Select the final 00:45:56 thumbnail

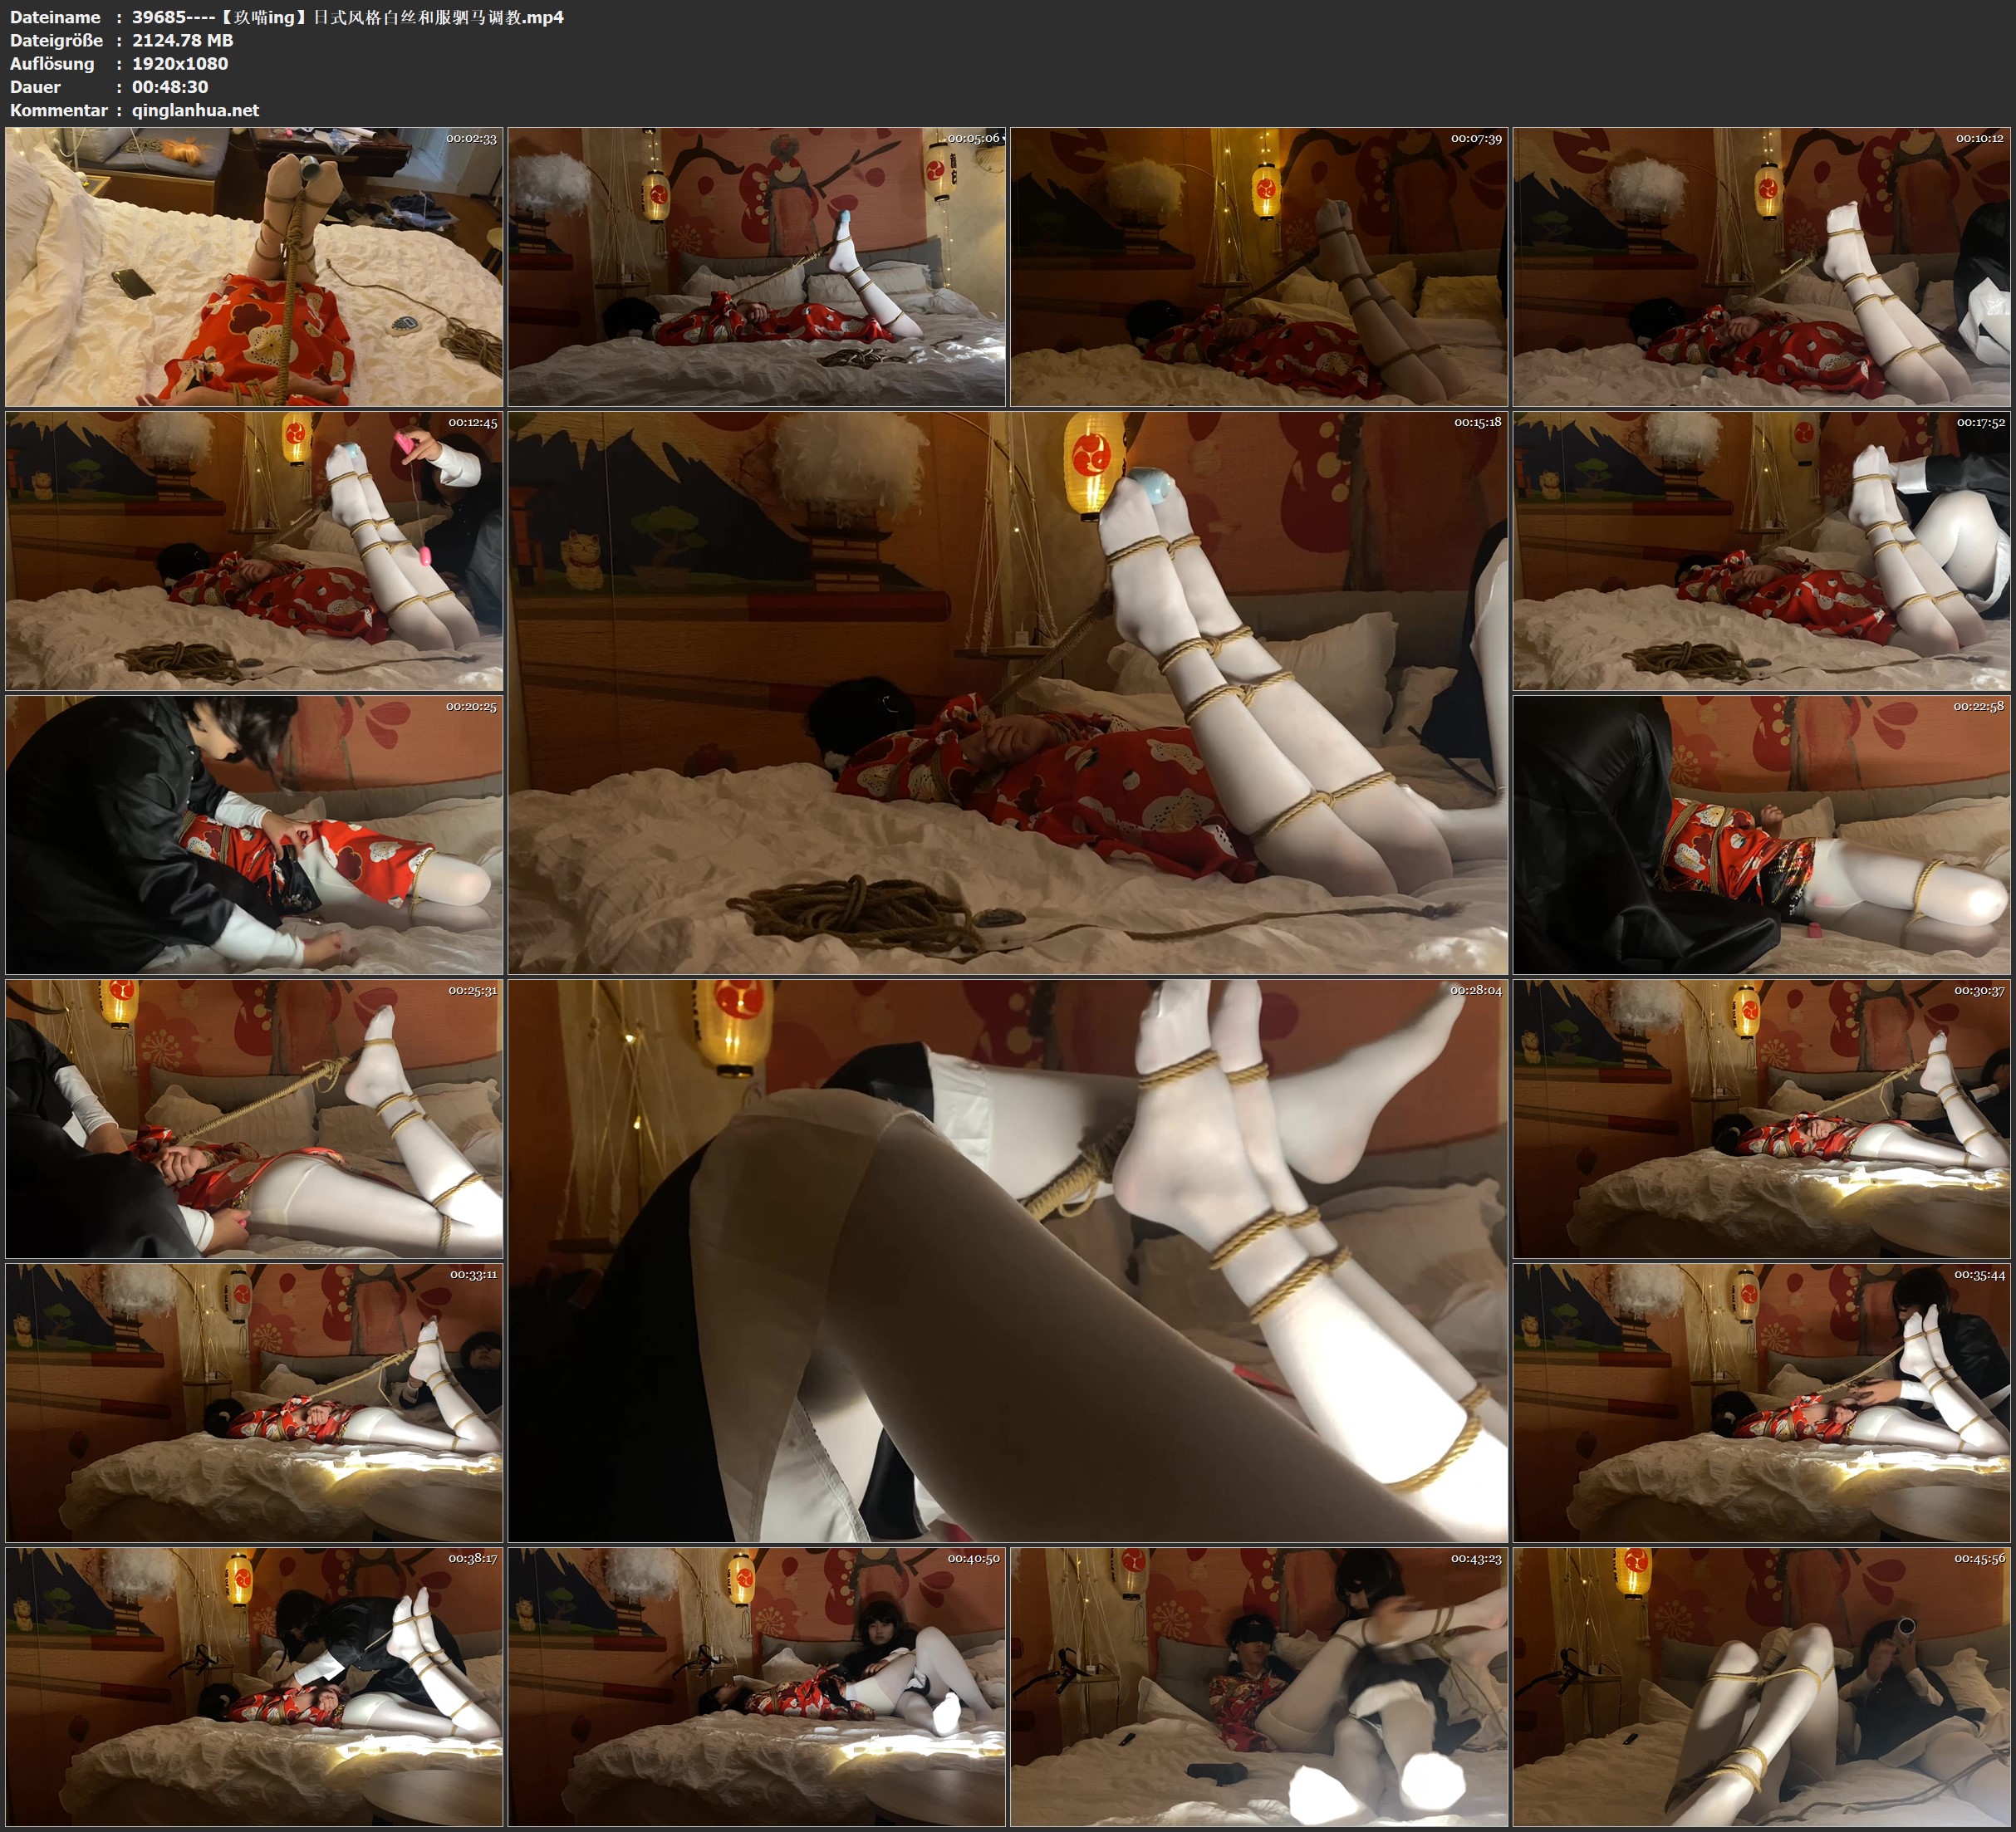point(1761,1686)
